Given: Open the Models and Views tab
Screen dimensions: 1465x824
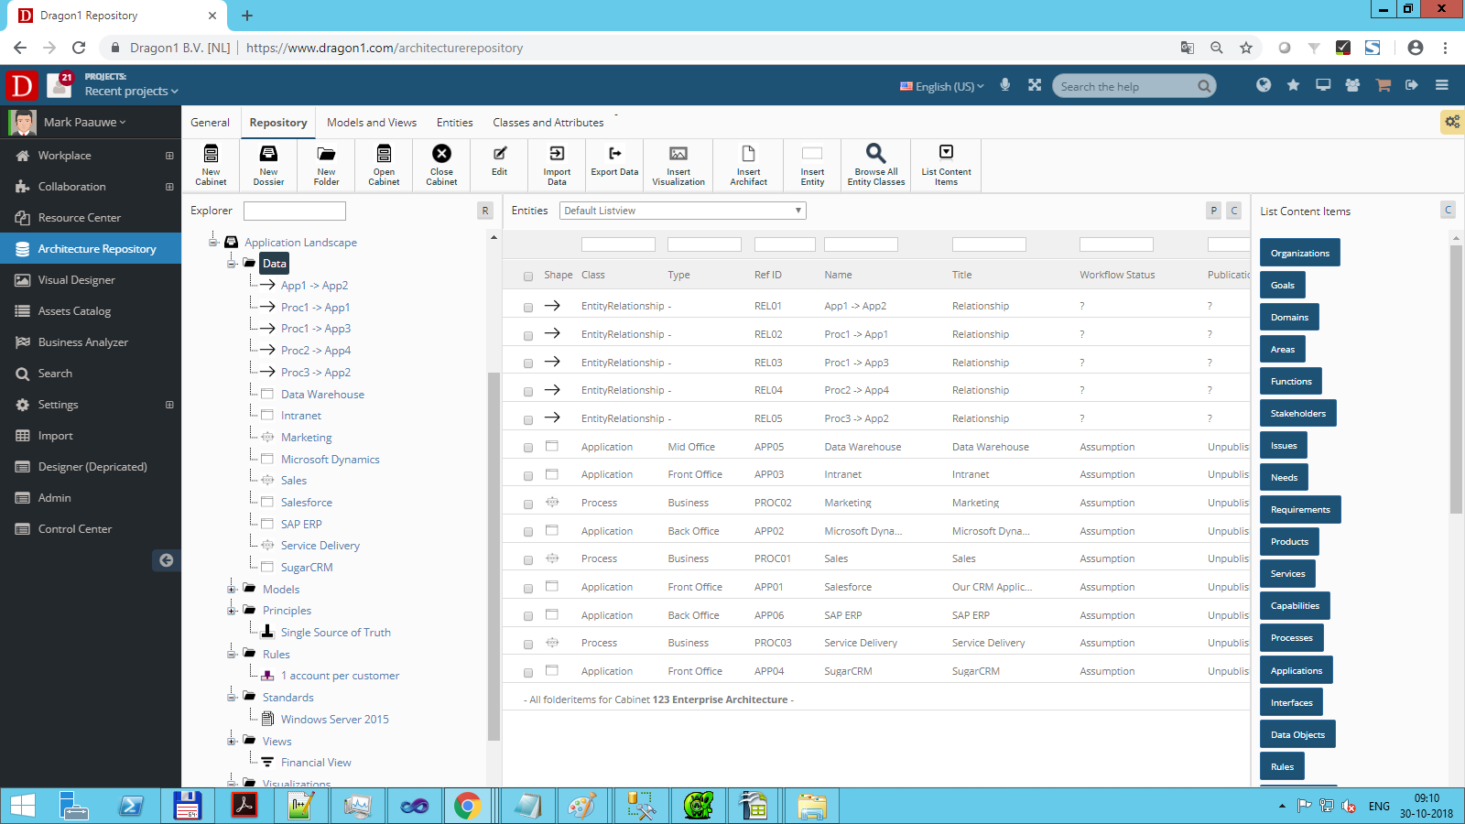Looking at the screenshot, I should [x=372, y=122].
